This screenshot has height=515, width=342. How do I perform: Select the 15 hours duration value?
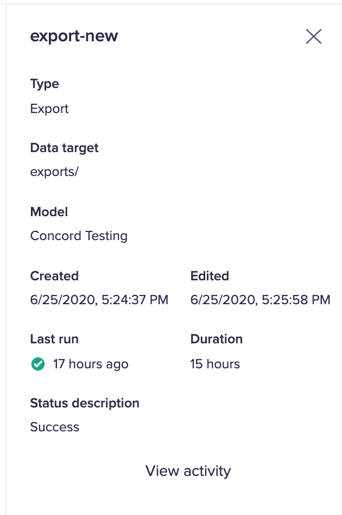tap(215, 364)
